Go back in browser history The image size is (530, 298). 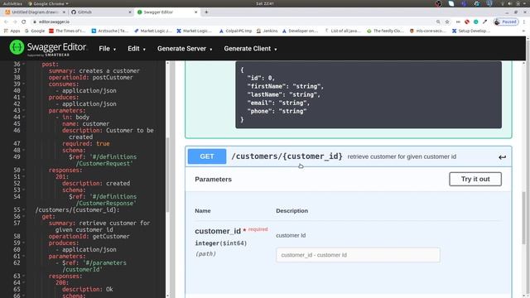coord(6,22)
